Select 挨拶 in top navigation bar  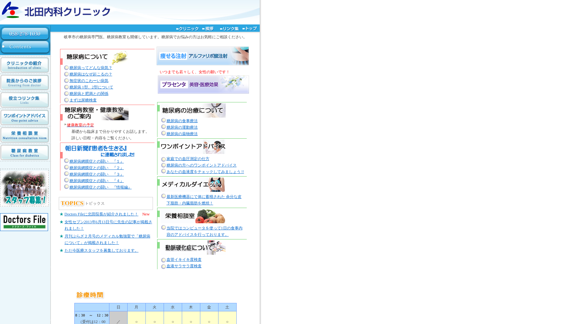(x=208, y=29)
